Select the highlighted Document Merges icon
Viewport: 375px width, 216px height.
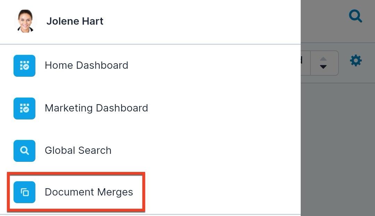pyautogui.click(x=24, y=192)
